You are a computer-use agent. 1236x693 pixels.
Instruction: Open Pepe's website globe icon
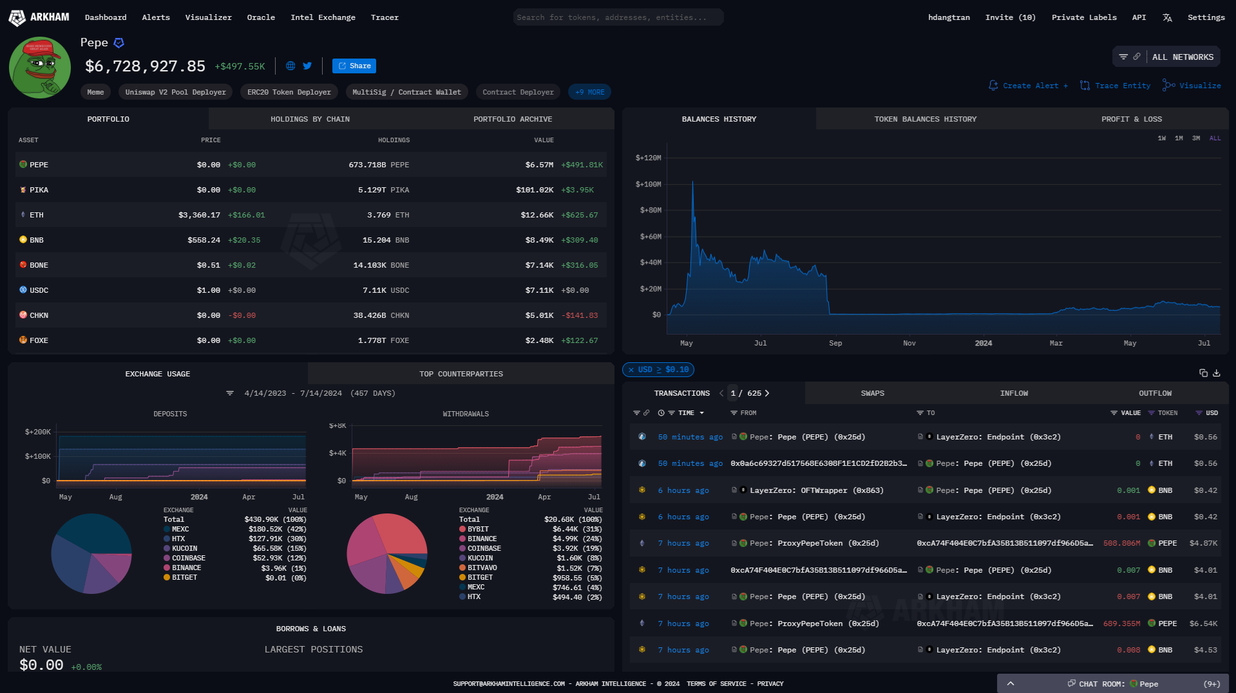(x=290, y=66)
